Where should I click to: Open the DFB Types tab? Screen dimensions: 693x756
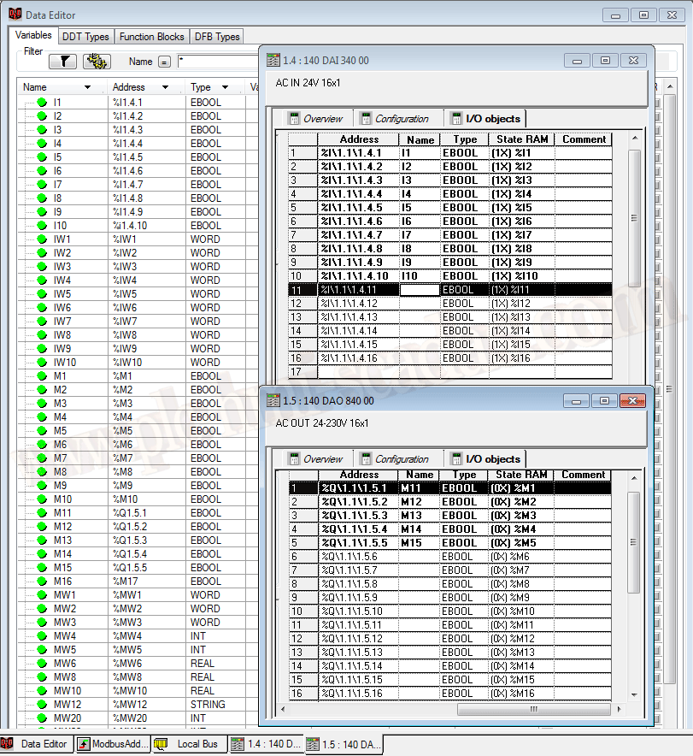(216, 37)
